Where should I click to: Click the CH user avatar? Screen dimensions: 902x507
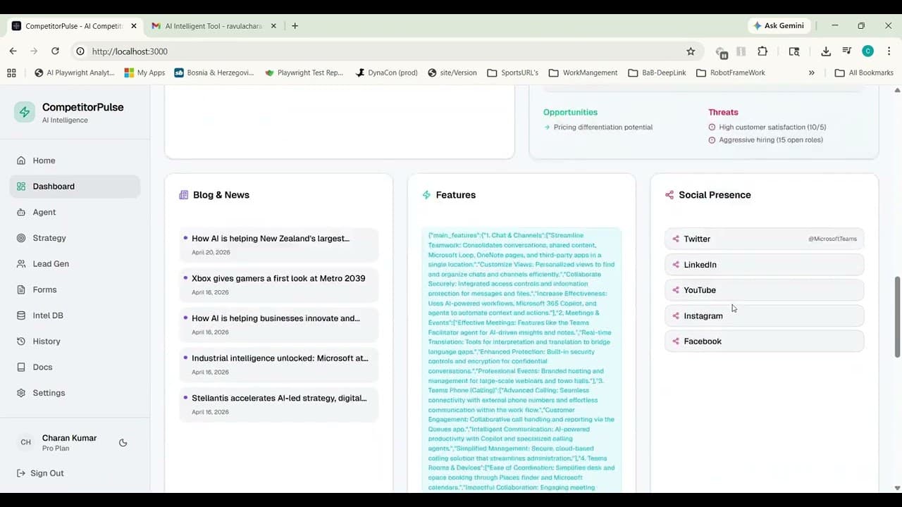[25, 442]
